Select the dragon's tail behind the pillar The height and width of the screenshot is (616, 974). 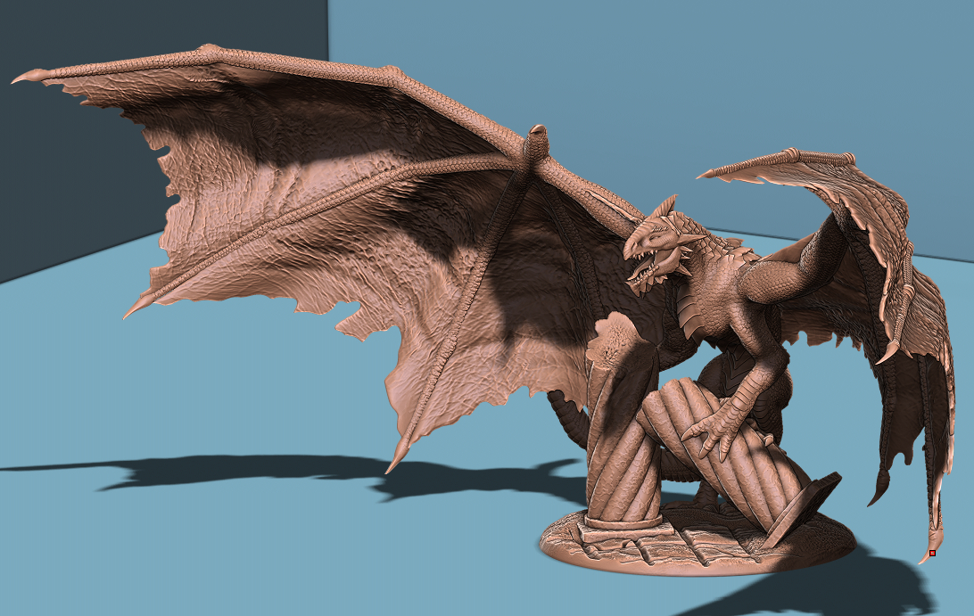point(565,419)
